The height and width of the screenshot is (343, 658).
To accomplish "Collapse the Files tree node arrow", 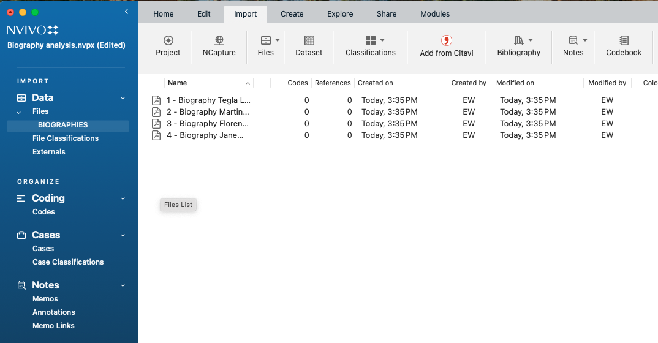I will pos(18,111).
